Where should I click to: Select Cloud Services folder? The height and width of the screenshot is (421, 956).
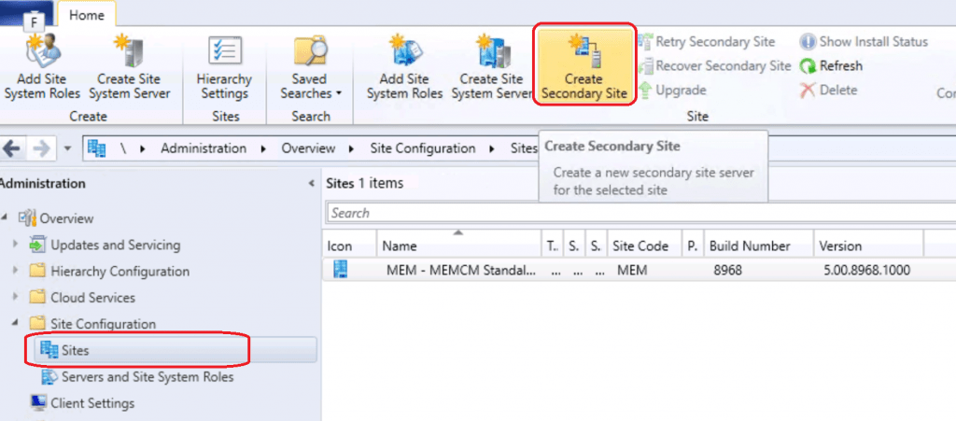92,298
